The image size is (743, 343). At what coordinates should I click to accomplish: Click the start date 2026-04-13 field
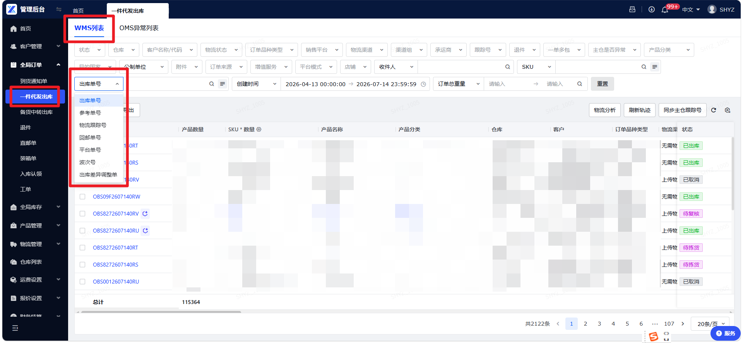click(x=315, y=84)
